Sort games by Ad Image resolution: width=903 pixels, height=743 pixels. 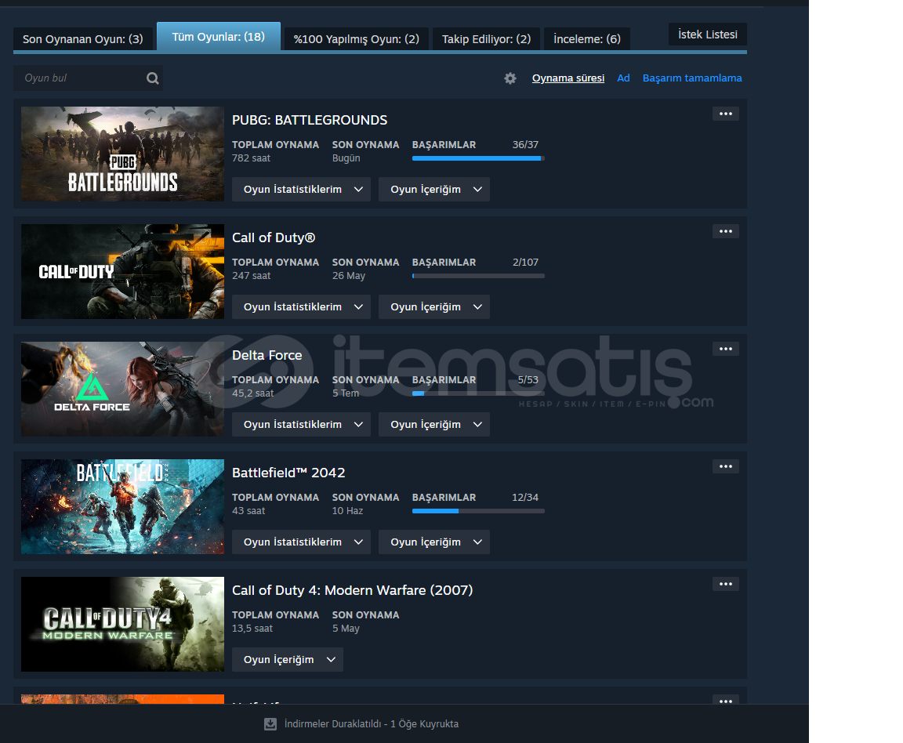click(624, 78)
